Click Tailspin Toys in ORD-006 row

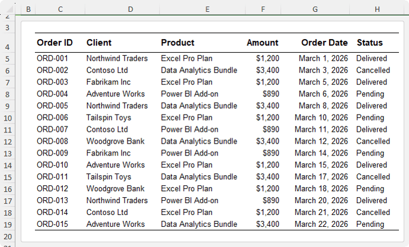tap(109, 118)
